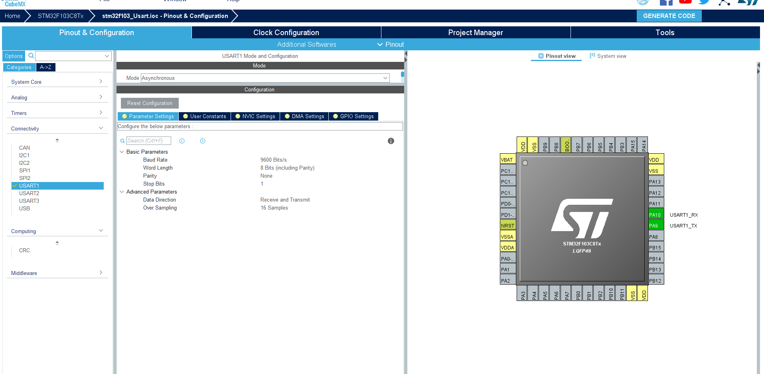Open the Twitter bird icon

(x=705, y=2)
